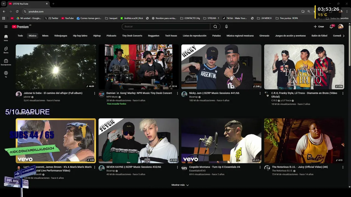Close the YouTube browser tab
This screenshot has height=197, width=351.
pos(47,4)
